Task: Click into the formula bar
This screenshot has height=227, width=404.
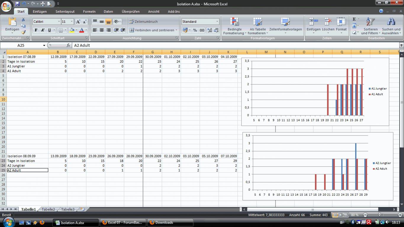Action: click(235, 46)
